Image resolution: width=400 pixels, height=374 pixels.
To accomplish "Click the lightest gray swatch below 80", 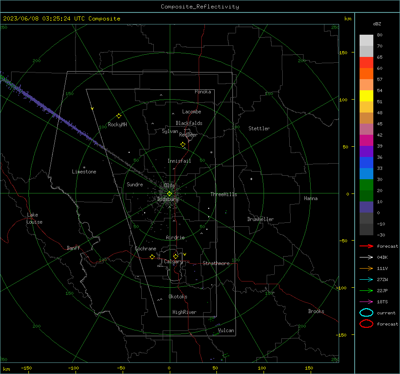I will point(366,40).
